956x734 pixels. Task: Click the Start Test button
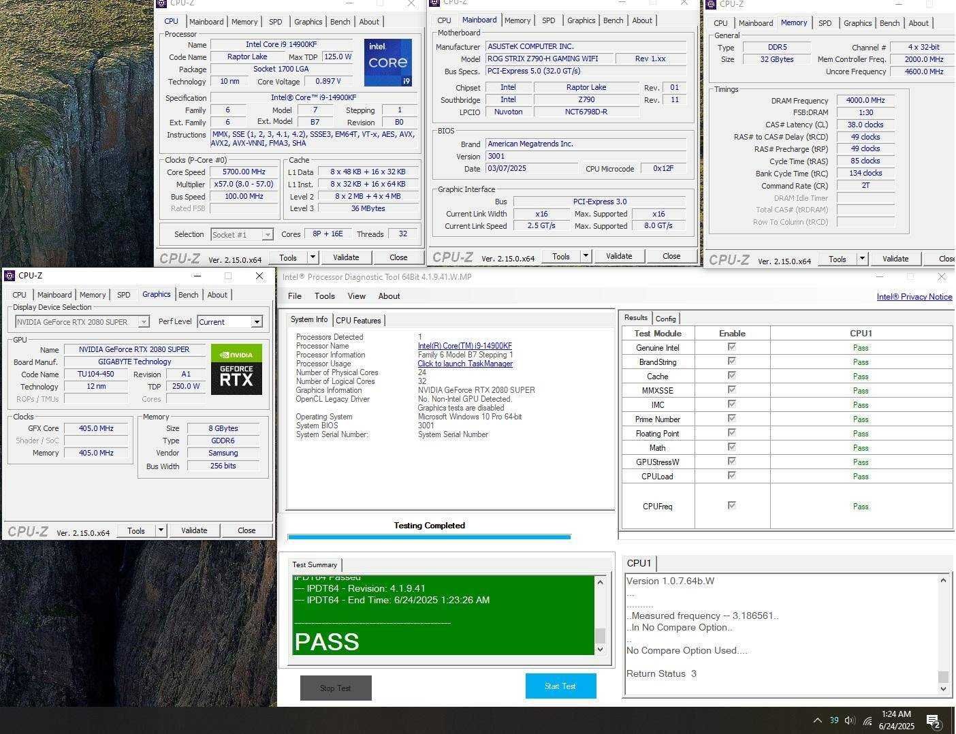pyautogui.click(x=561, y=686)
